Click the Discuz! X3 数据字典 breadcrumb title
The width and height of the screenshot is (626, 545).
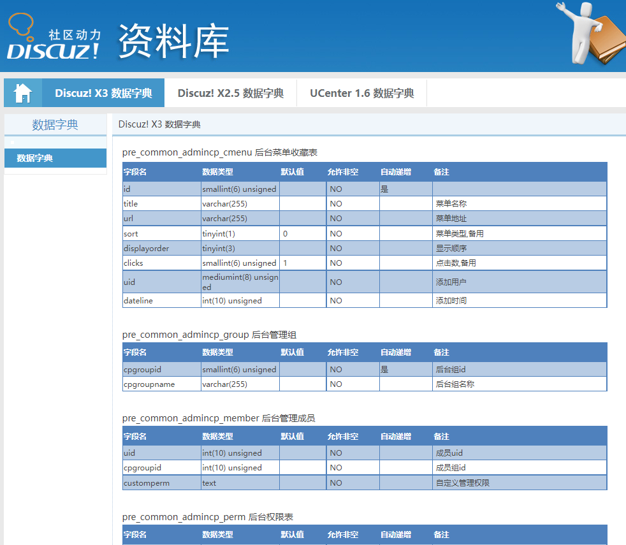click(159, 124)
